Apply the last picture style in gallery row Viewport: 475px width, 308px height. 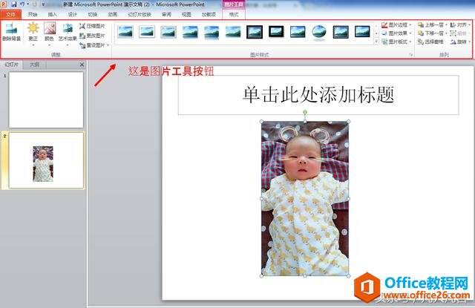coord(362,31)
